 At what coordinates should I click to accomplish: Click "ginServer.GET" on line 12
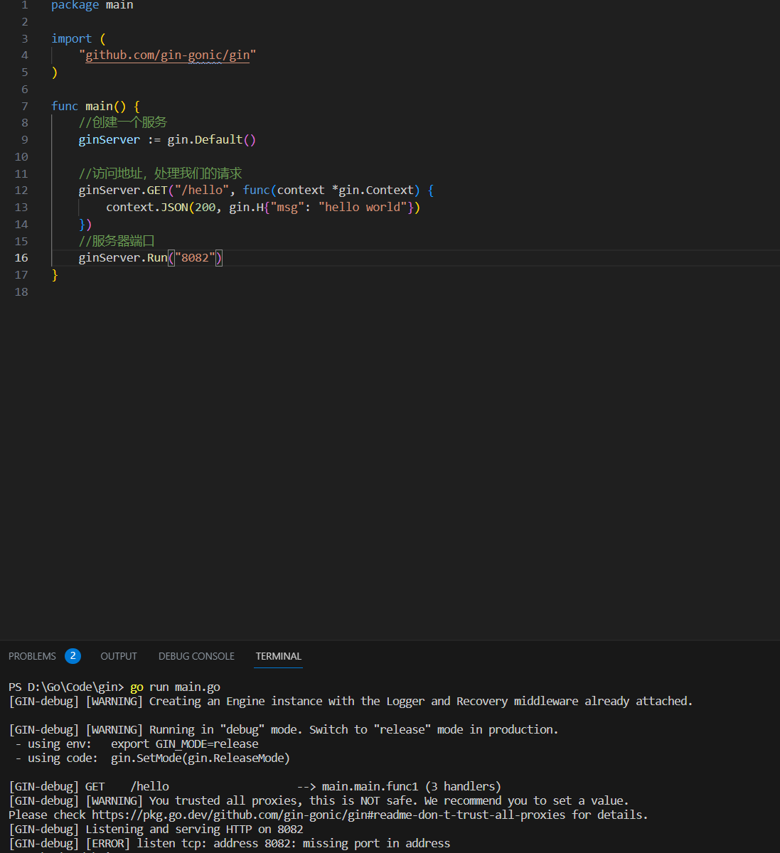click(123, 191)
